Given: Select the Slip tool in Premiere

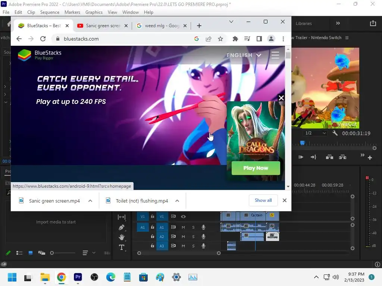Looking at the screenshot, I should tap(121, 217).
